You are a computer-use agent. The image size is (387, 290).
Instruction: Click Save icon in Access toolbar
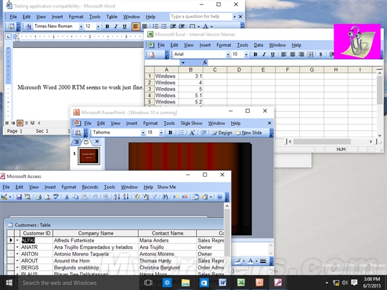tap(19, 197)
